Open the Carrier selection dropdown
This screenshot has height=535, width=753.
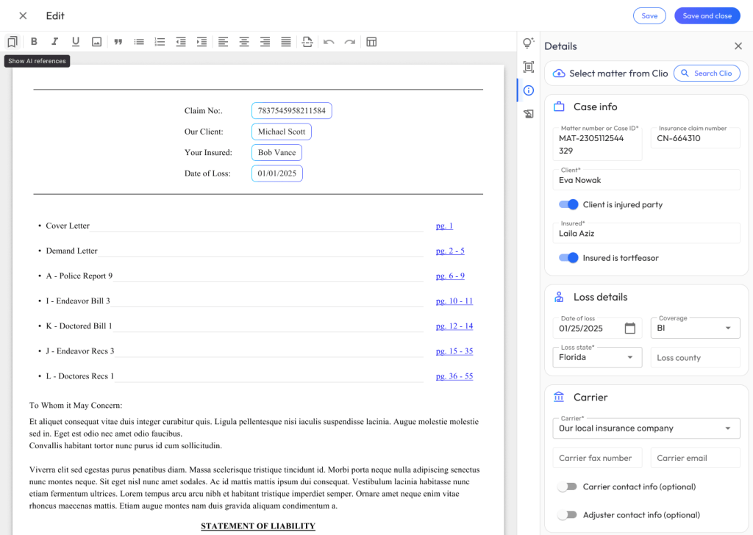tap(646, 428)
